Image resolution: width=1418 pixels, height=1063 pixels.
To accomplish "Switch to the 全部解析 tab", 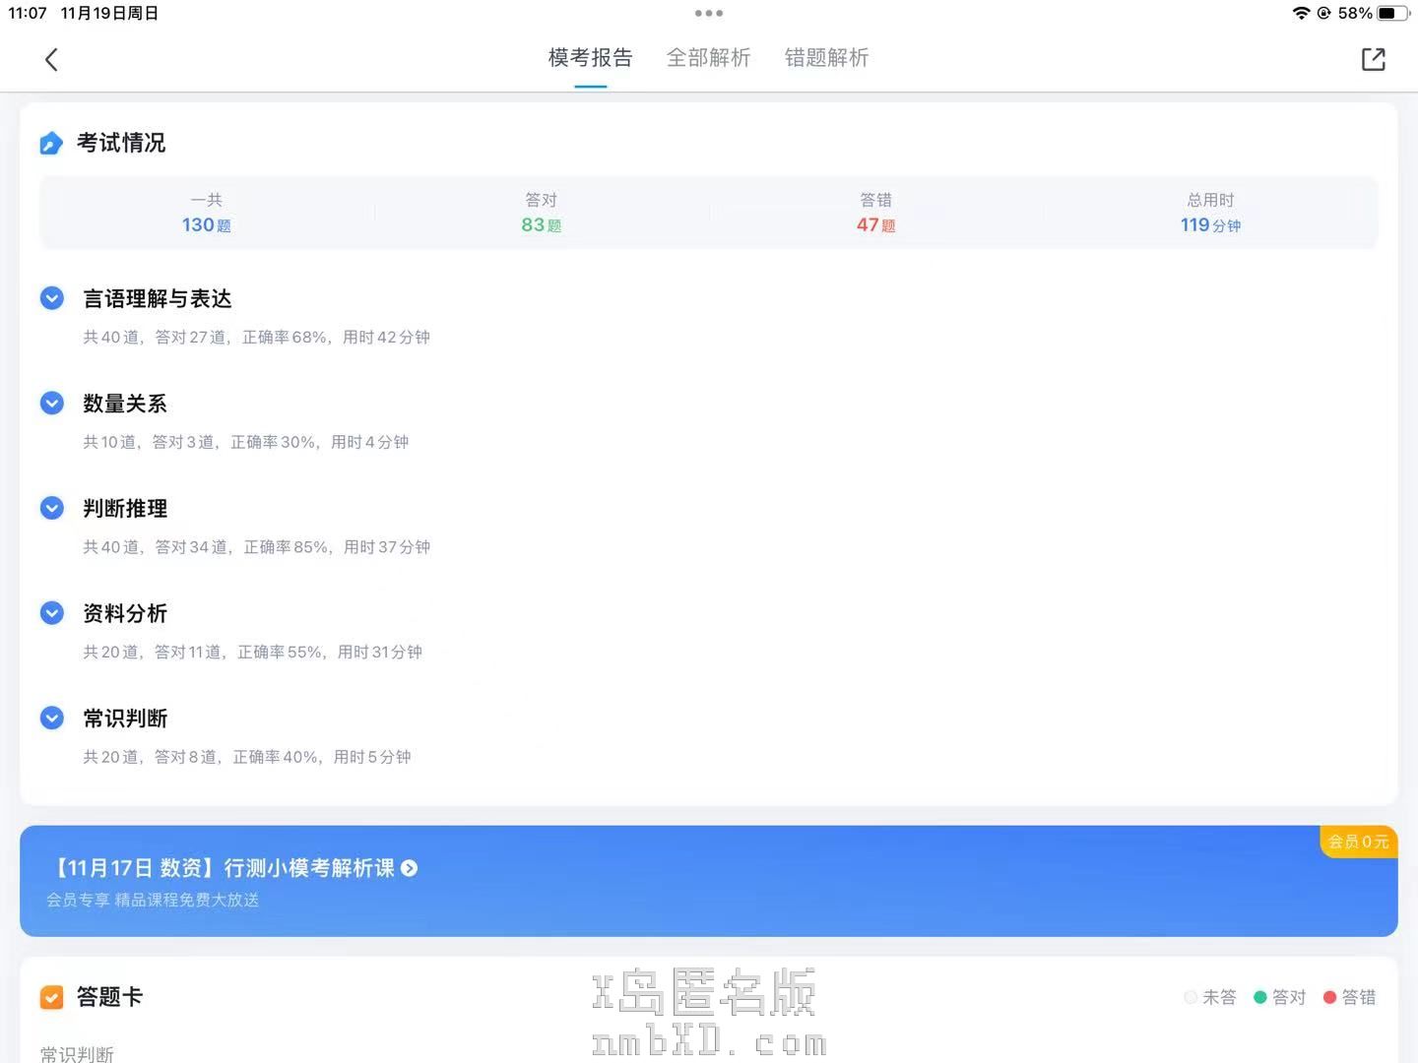I will point(708,58).
